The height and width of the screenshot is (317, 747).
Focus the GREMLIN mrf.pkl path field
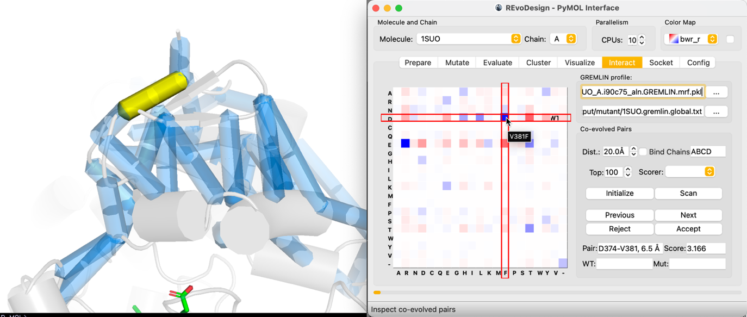pos(643,92)
